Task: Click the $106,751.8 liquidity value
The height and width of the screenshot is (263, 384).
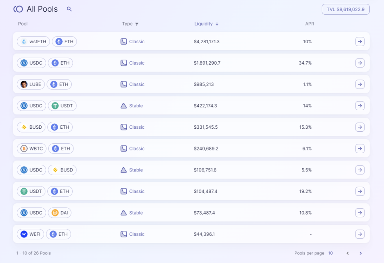Action: click(x=205, y=170)
